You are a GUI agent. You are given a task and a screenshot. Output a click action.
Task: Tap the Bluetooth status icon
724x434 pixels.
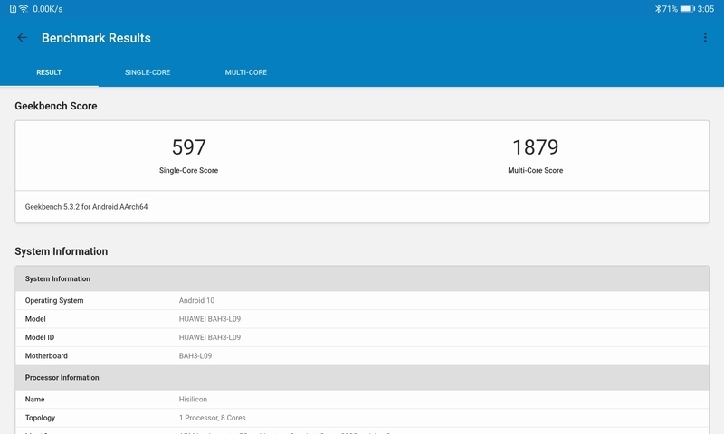pos(658,9)
